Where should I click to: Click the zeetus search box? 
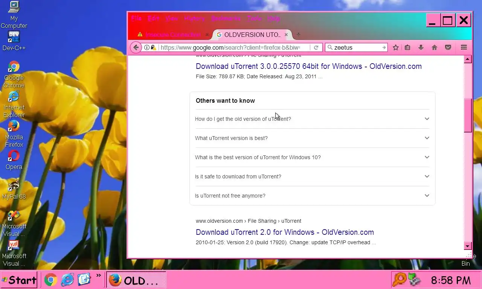point(357,47)
